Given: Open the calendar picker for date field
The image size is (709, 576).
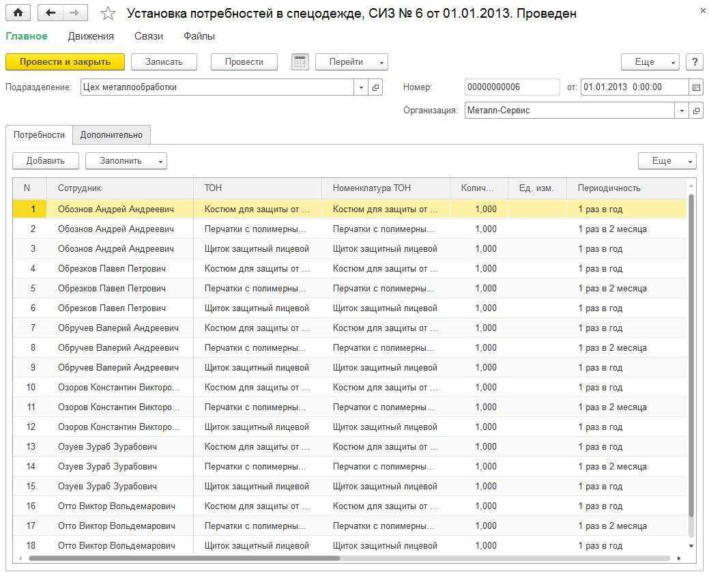Looking at the screenshot, I should [696, 87].
